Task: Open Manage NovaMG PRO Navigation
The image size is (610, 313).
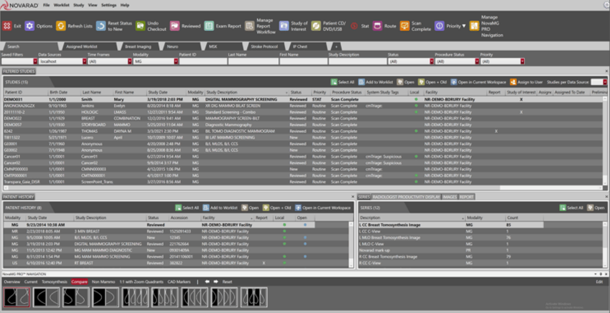Action: pyautogui.click(x=474, y=26)
